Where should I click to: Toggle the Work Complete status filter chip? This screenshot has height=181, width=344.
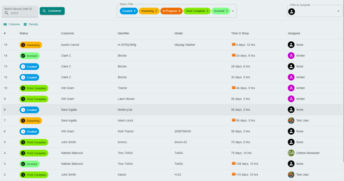[197, 11]
